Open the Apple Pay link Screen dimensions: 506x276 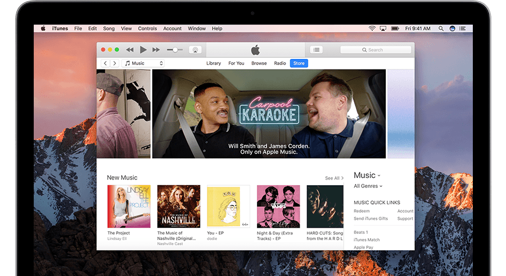pyautogui.click(x=363, y=247)
